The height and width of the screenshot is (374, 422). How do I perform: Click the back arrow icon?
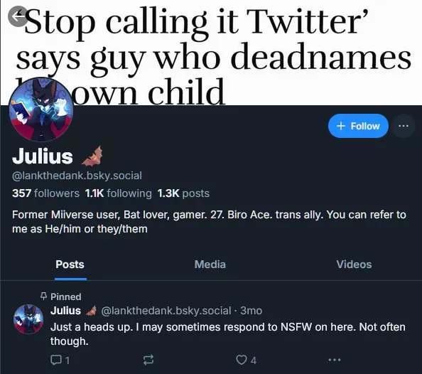tap(18, 16)
